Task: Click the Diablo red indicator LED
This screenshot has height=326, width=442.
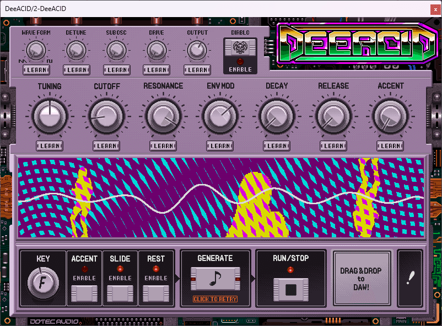Action: point(240,62)
